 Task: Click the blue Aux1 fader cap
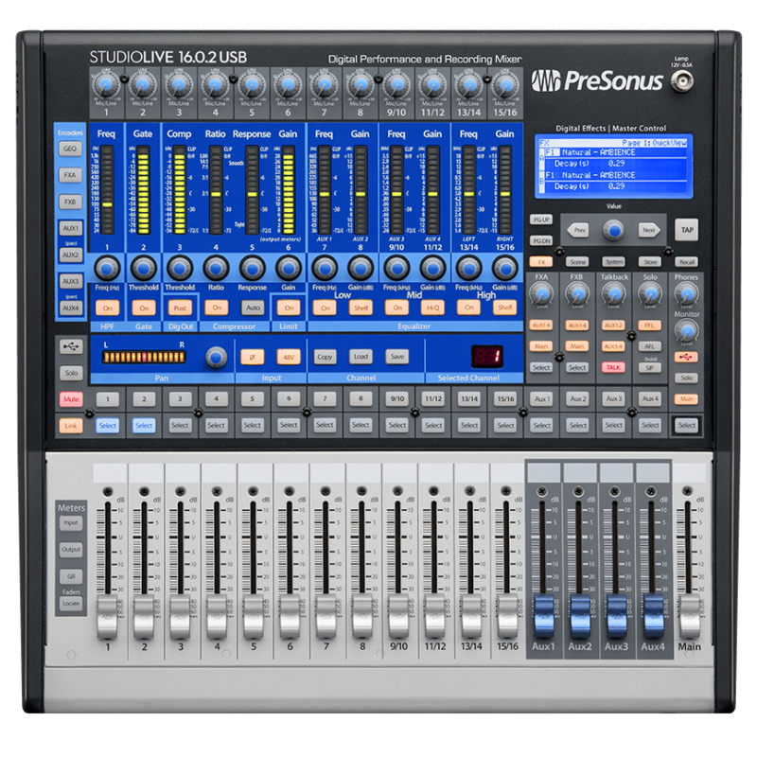[543, 618]
